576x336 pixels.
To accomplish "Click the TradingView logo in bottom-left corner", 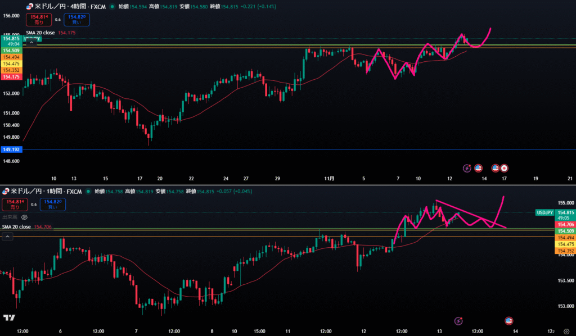I will [8, 318].
